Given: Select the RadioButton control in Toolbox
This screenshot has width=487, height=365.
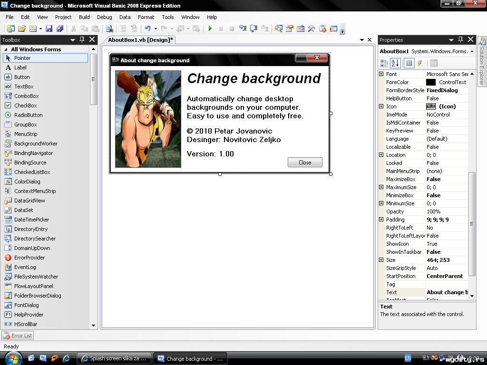Looking at the screenshot, I should [x=28, y=115].
